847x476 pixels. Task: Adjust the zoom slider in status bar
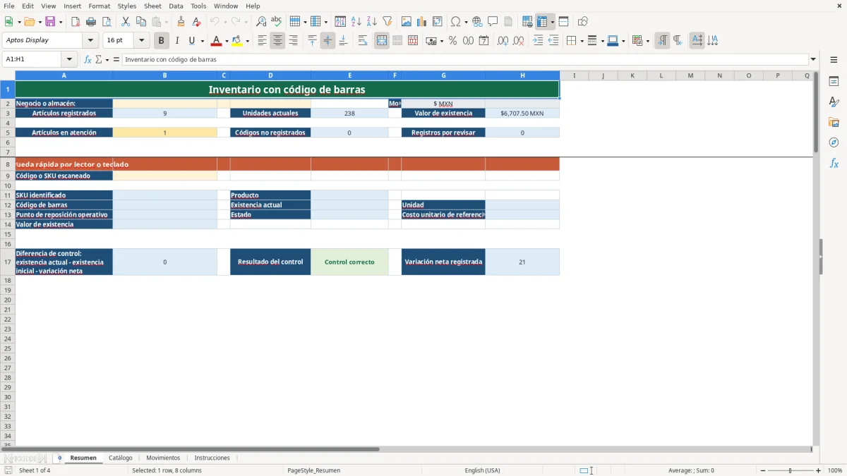pos(791,470)
